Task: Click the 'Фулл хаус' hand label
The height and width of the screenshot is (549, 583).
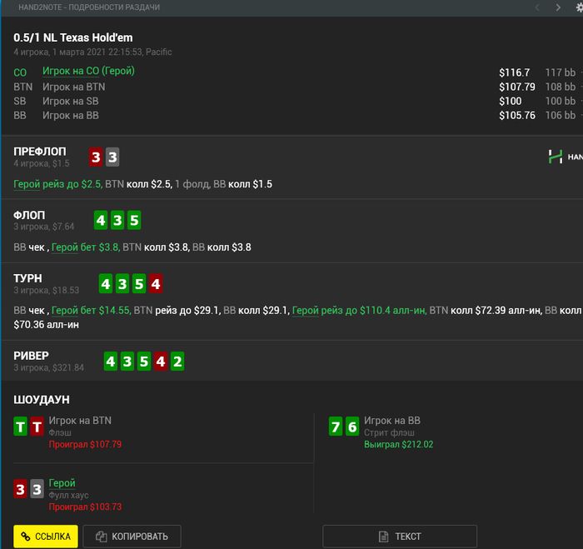Action: [x=68, y=495]
